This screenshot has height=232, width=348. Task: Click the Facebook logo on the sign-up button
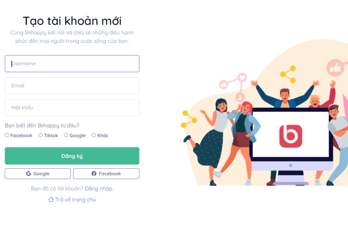tap(94, 173)
